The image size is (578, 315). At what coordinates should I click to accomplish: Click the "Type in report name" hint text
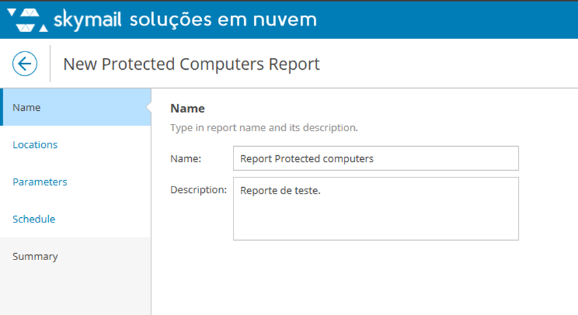[x=264, y=128]
